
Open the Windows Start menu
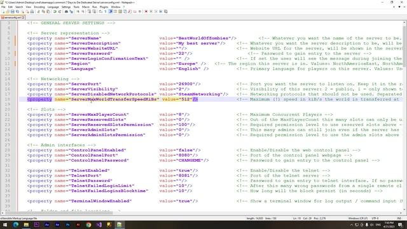pyautogui.click(x=5, y=225)
